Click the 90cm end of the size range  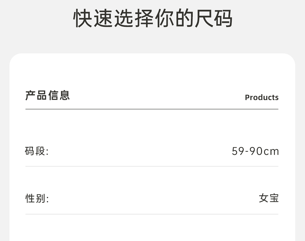pos(265,151)
